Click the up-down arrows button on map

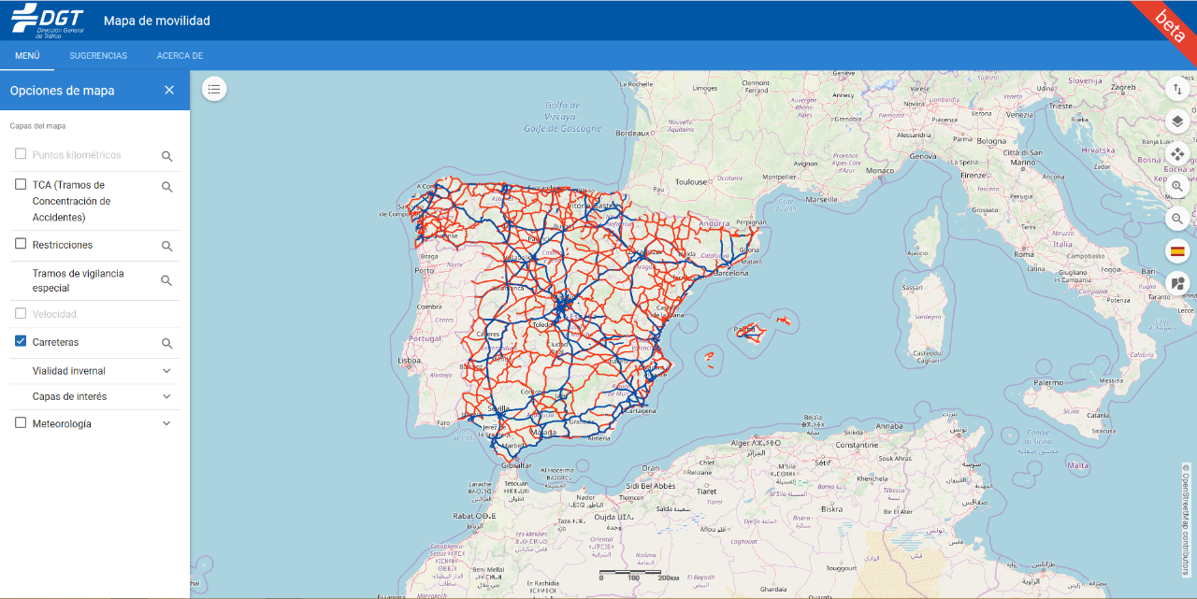[1177, 89]
